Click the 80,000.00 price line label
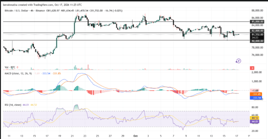 [x=257, y=41]
